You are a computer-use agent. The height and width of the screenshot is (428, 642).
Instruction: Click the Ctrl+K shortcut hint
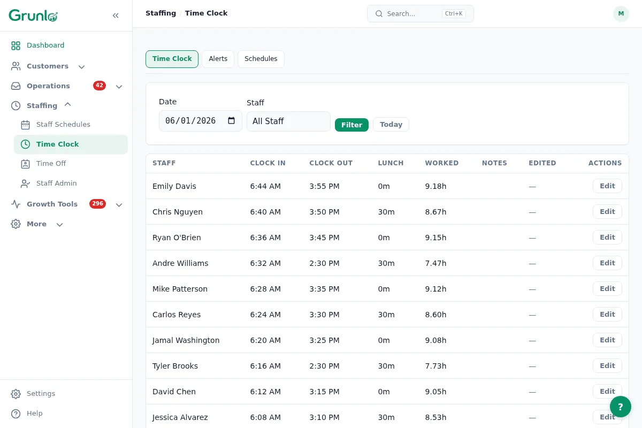click(454, 14)
